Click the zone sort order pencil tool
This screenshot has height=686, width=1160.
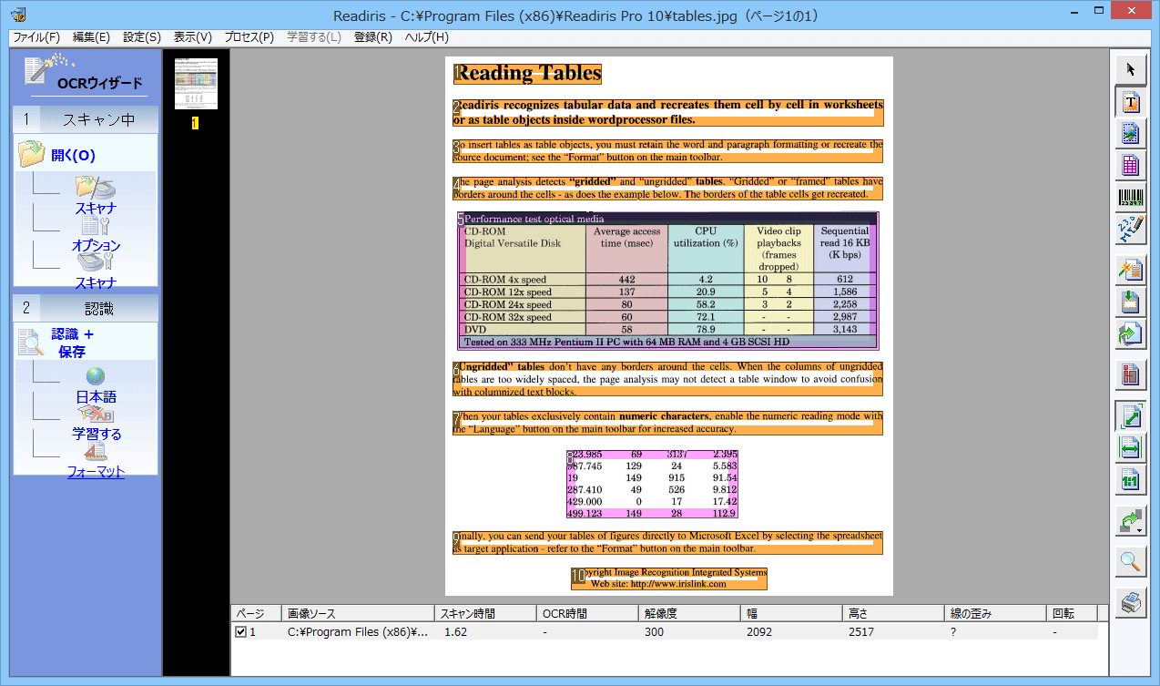pyautogui.click(x=1131, y=229)
